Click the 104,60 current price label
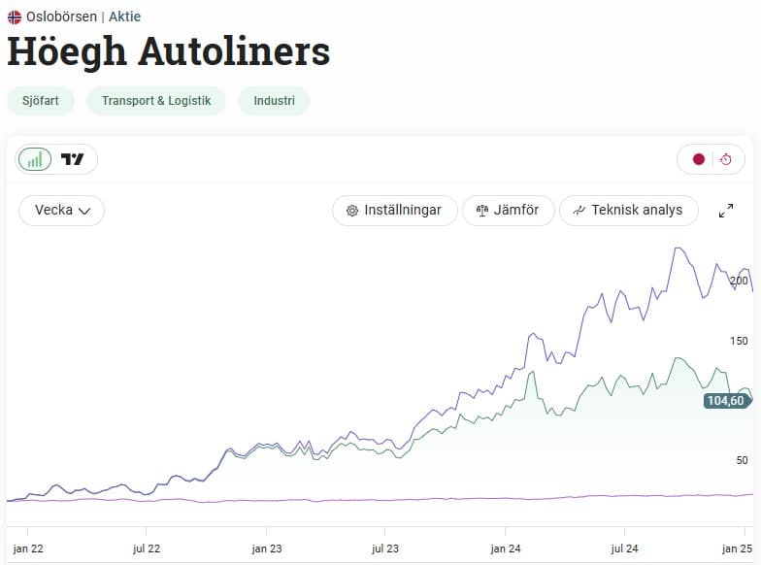Image resolution: width=761 pixels, height=565 pixels. pos(726,401)
